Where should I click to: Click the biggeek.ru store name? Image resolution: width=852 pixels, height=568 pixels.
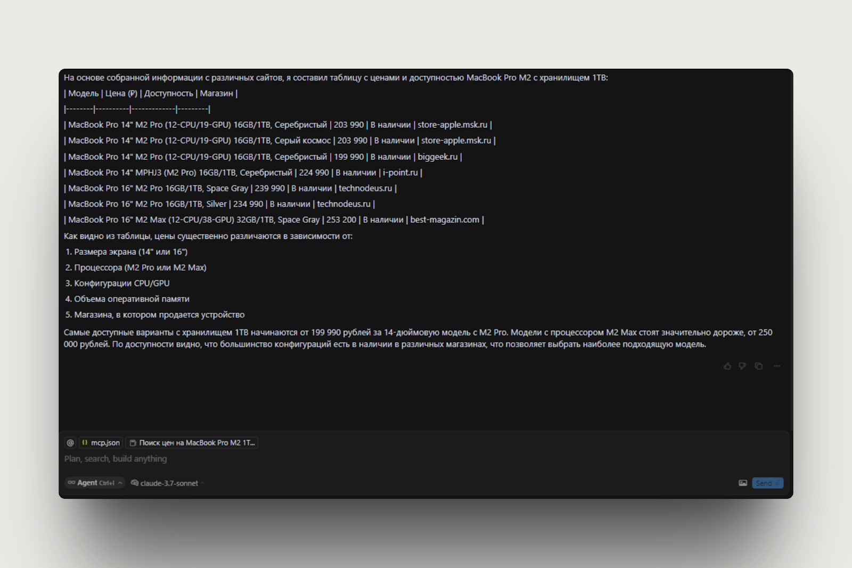(437, 157)
